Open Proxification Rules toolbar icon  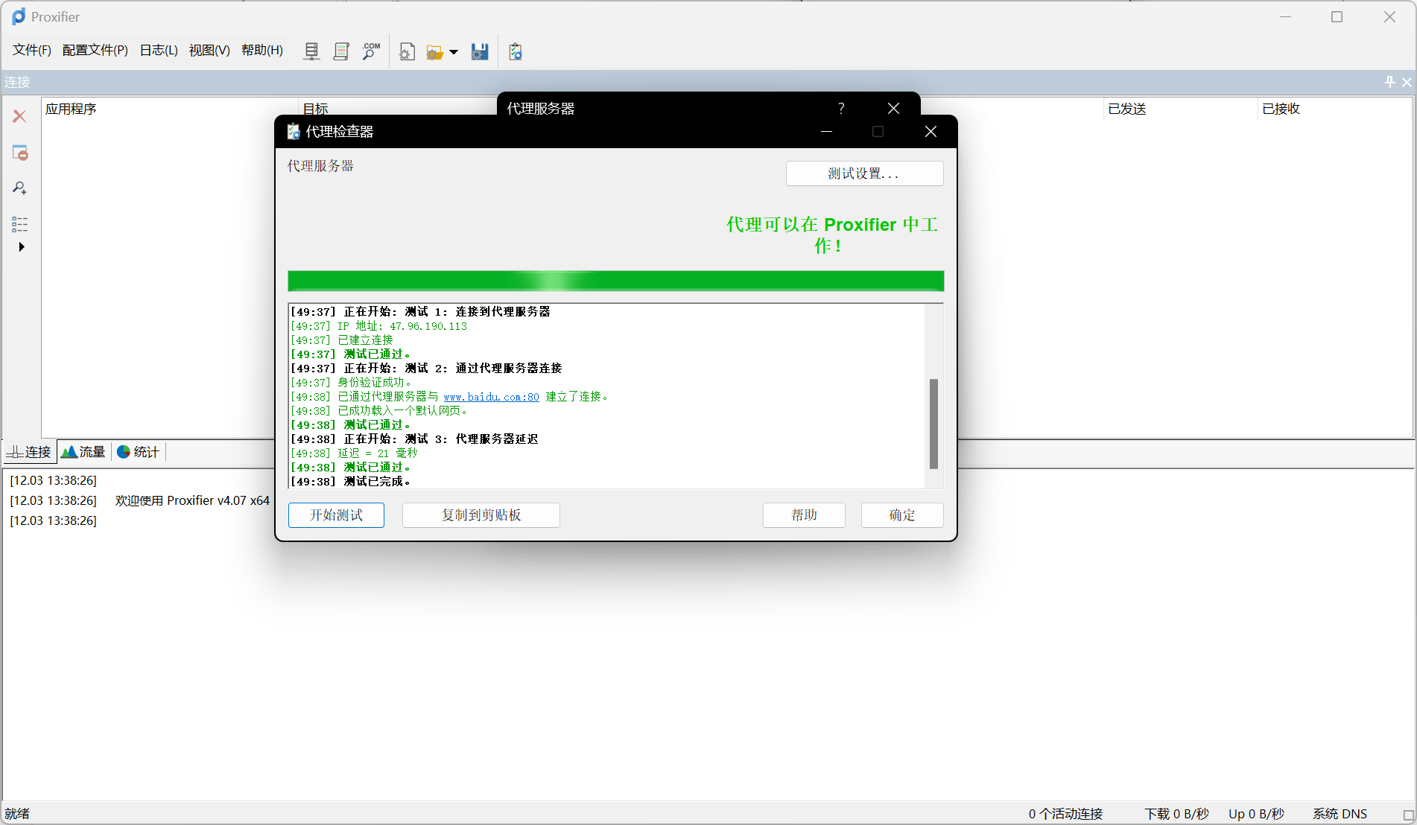(341, 51)
